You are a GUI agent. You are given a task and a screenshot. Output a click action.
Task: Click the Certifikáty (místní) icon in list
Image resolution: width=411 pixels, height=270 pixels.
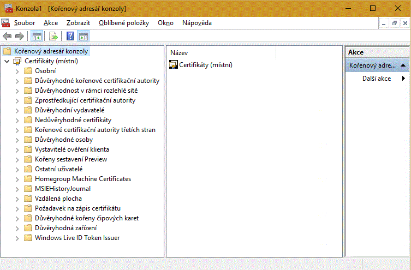click(174, 65)
